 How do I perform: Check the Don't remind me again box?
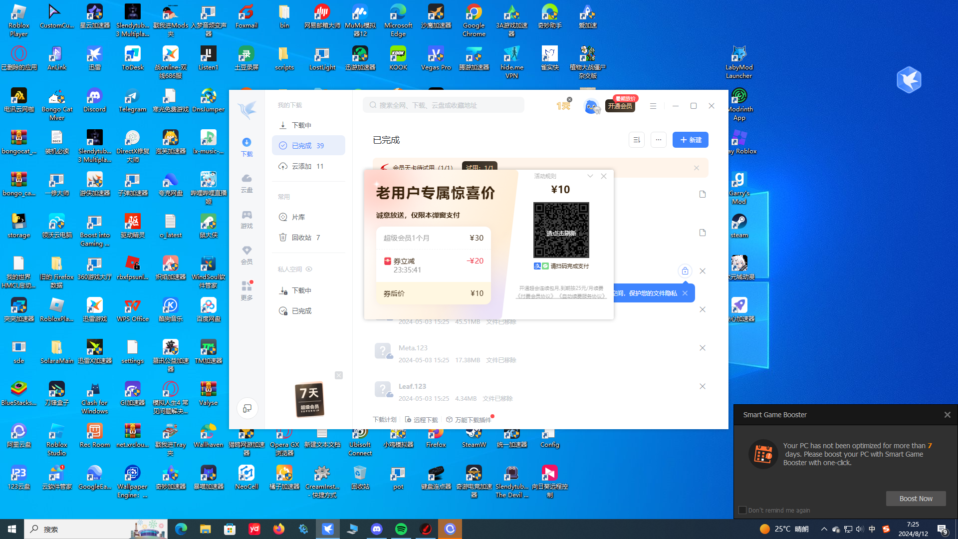(x=742, y=510)
